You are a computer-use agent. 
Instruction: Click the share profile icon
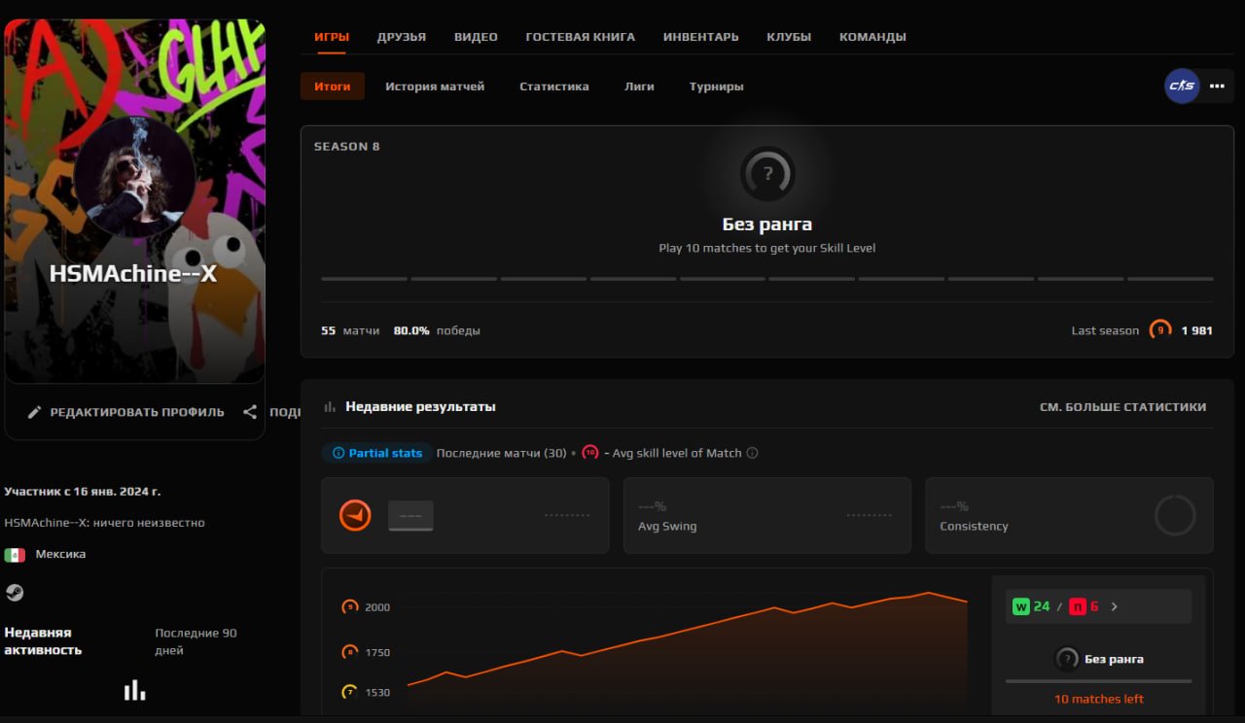(x=250, y=412)
